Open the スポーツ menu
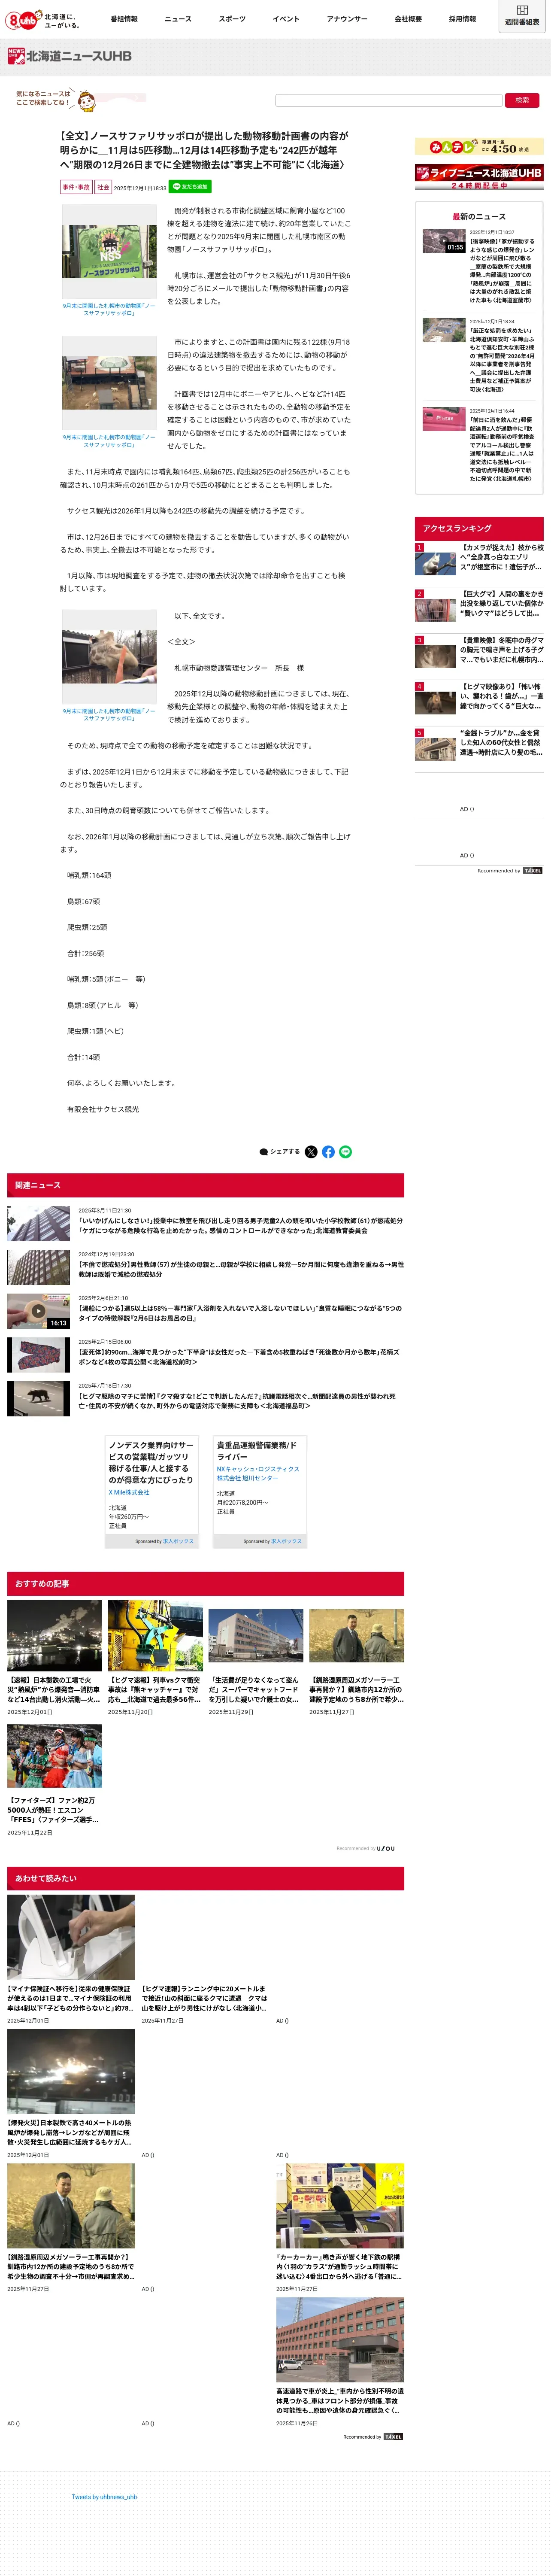This screenshot has height=2576, width=551. pyautogui.click(x=232, y=19)
